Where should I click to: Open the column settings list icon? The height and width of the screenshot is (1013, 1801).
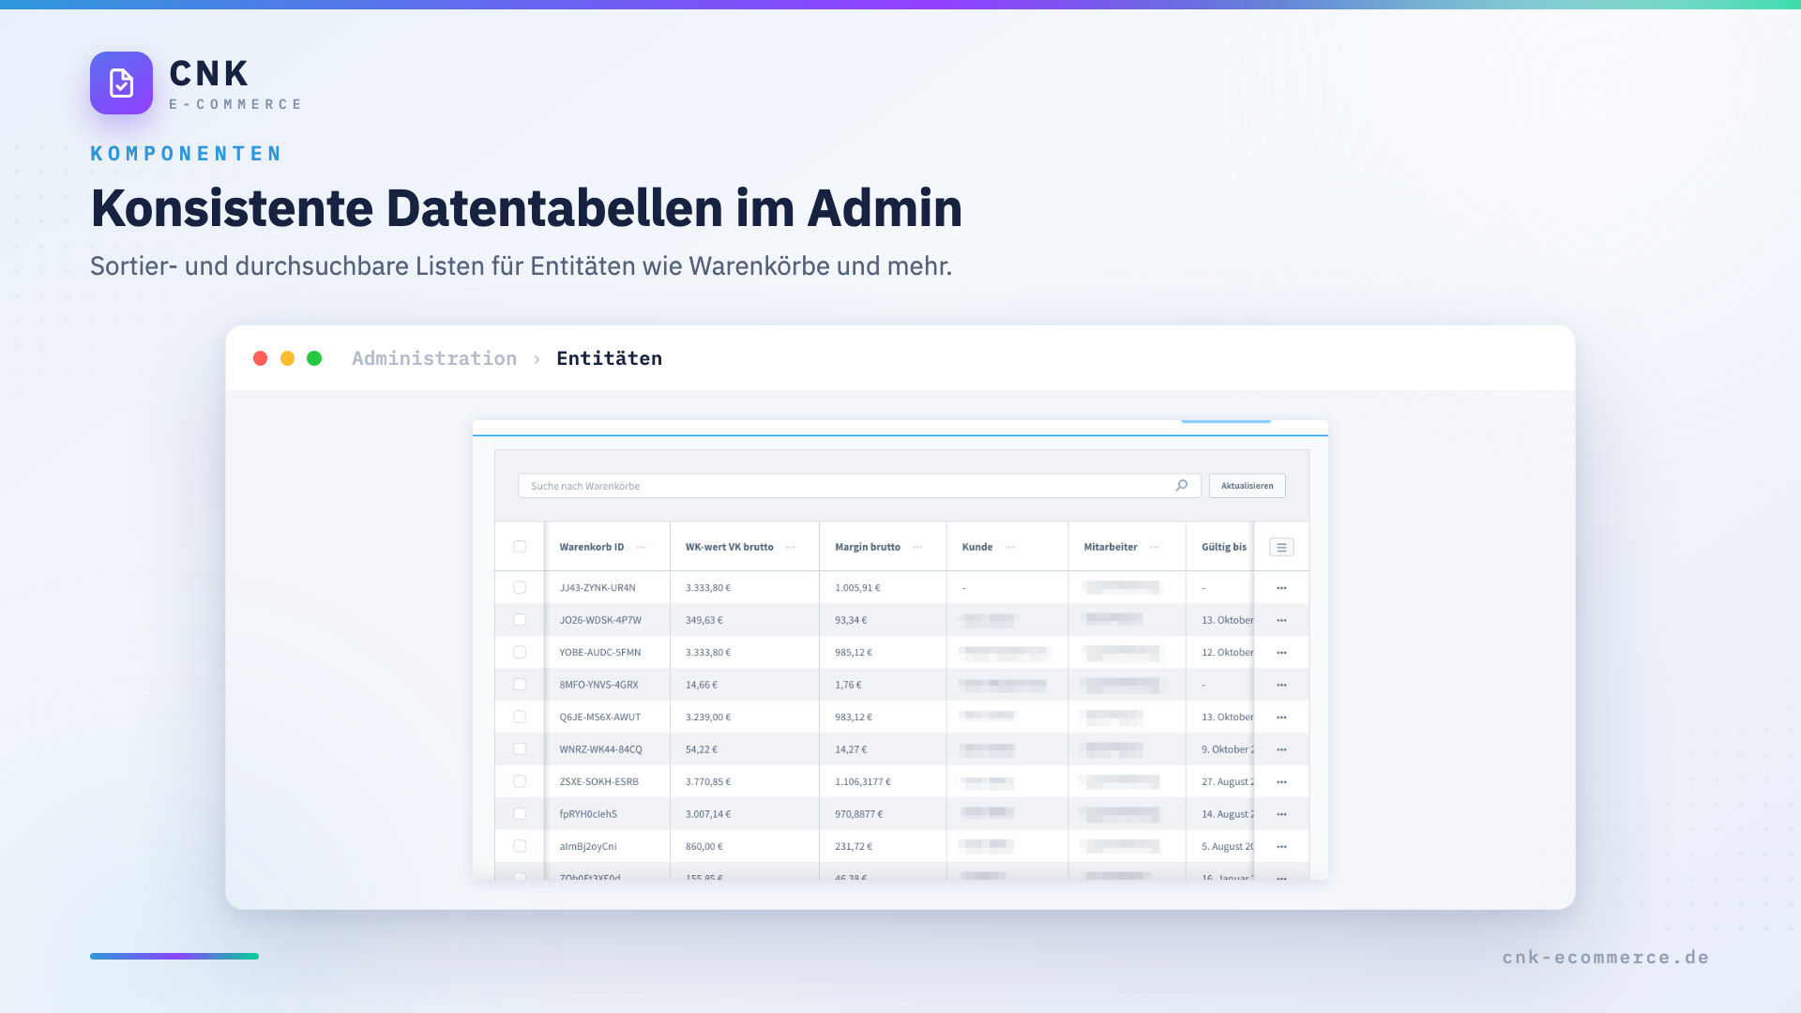(x=1281, y=547)
